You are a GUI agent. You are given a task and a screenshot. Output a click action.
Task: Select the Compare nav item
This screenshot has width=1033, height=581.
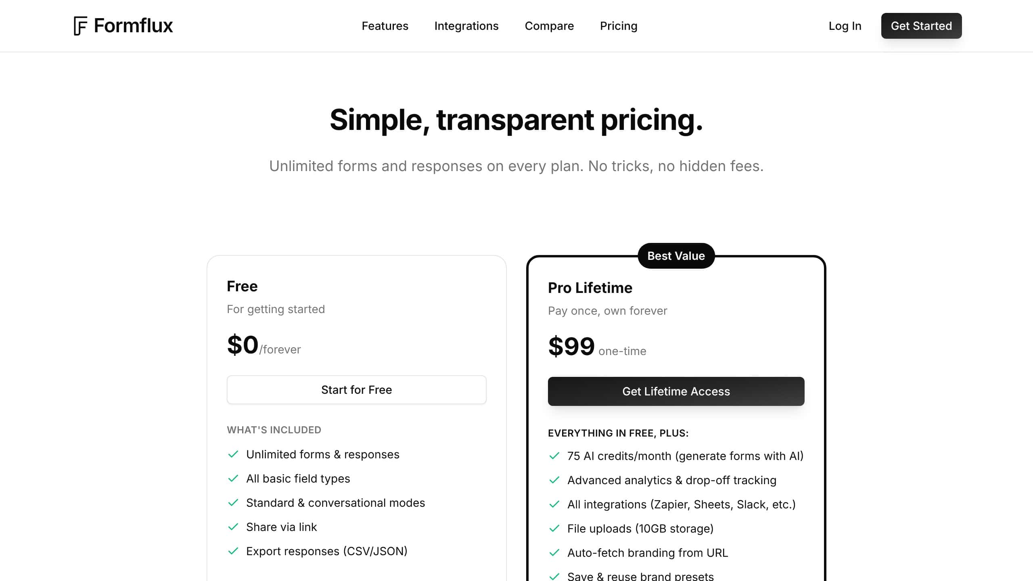pyautogui.click(x=549, y=26)
